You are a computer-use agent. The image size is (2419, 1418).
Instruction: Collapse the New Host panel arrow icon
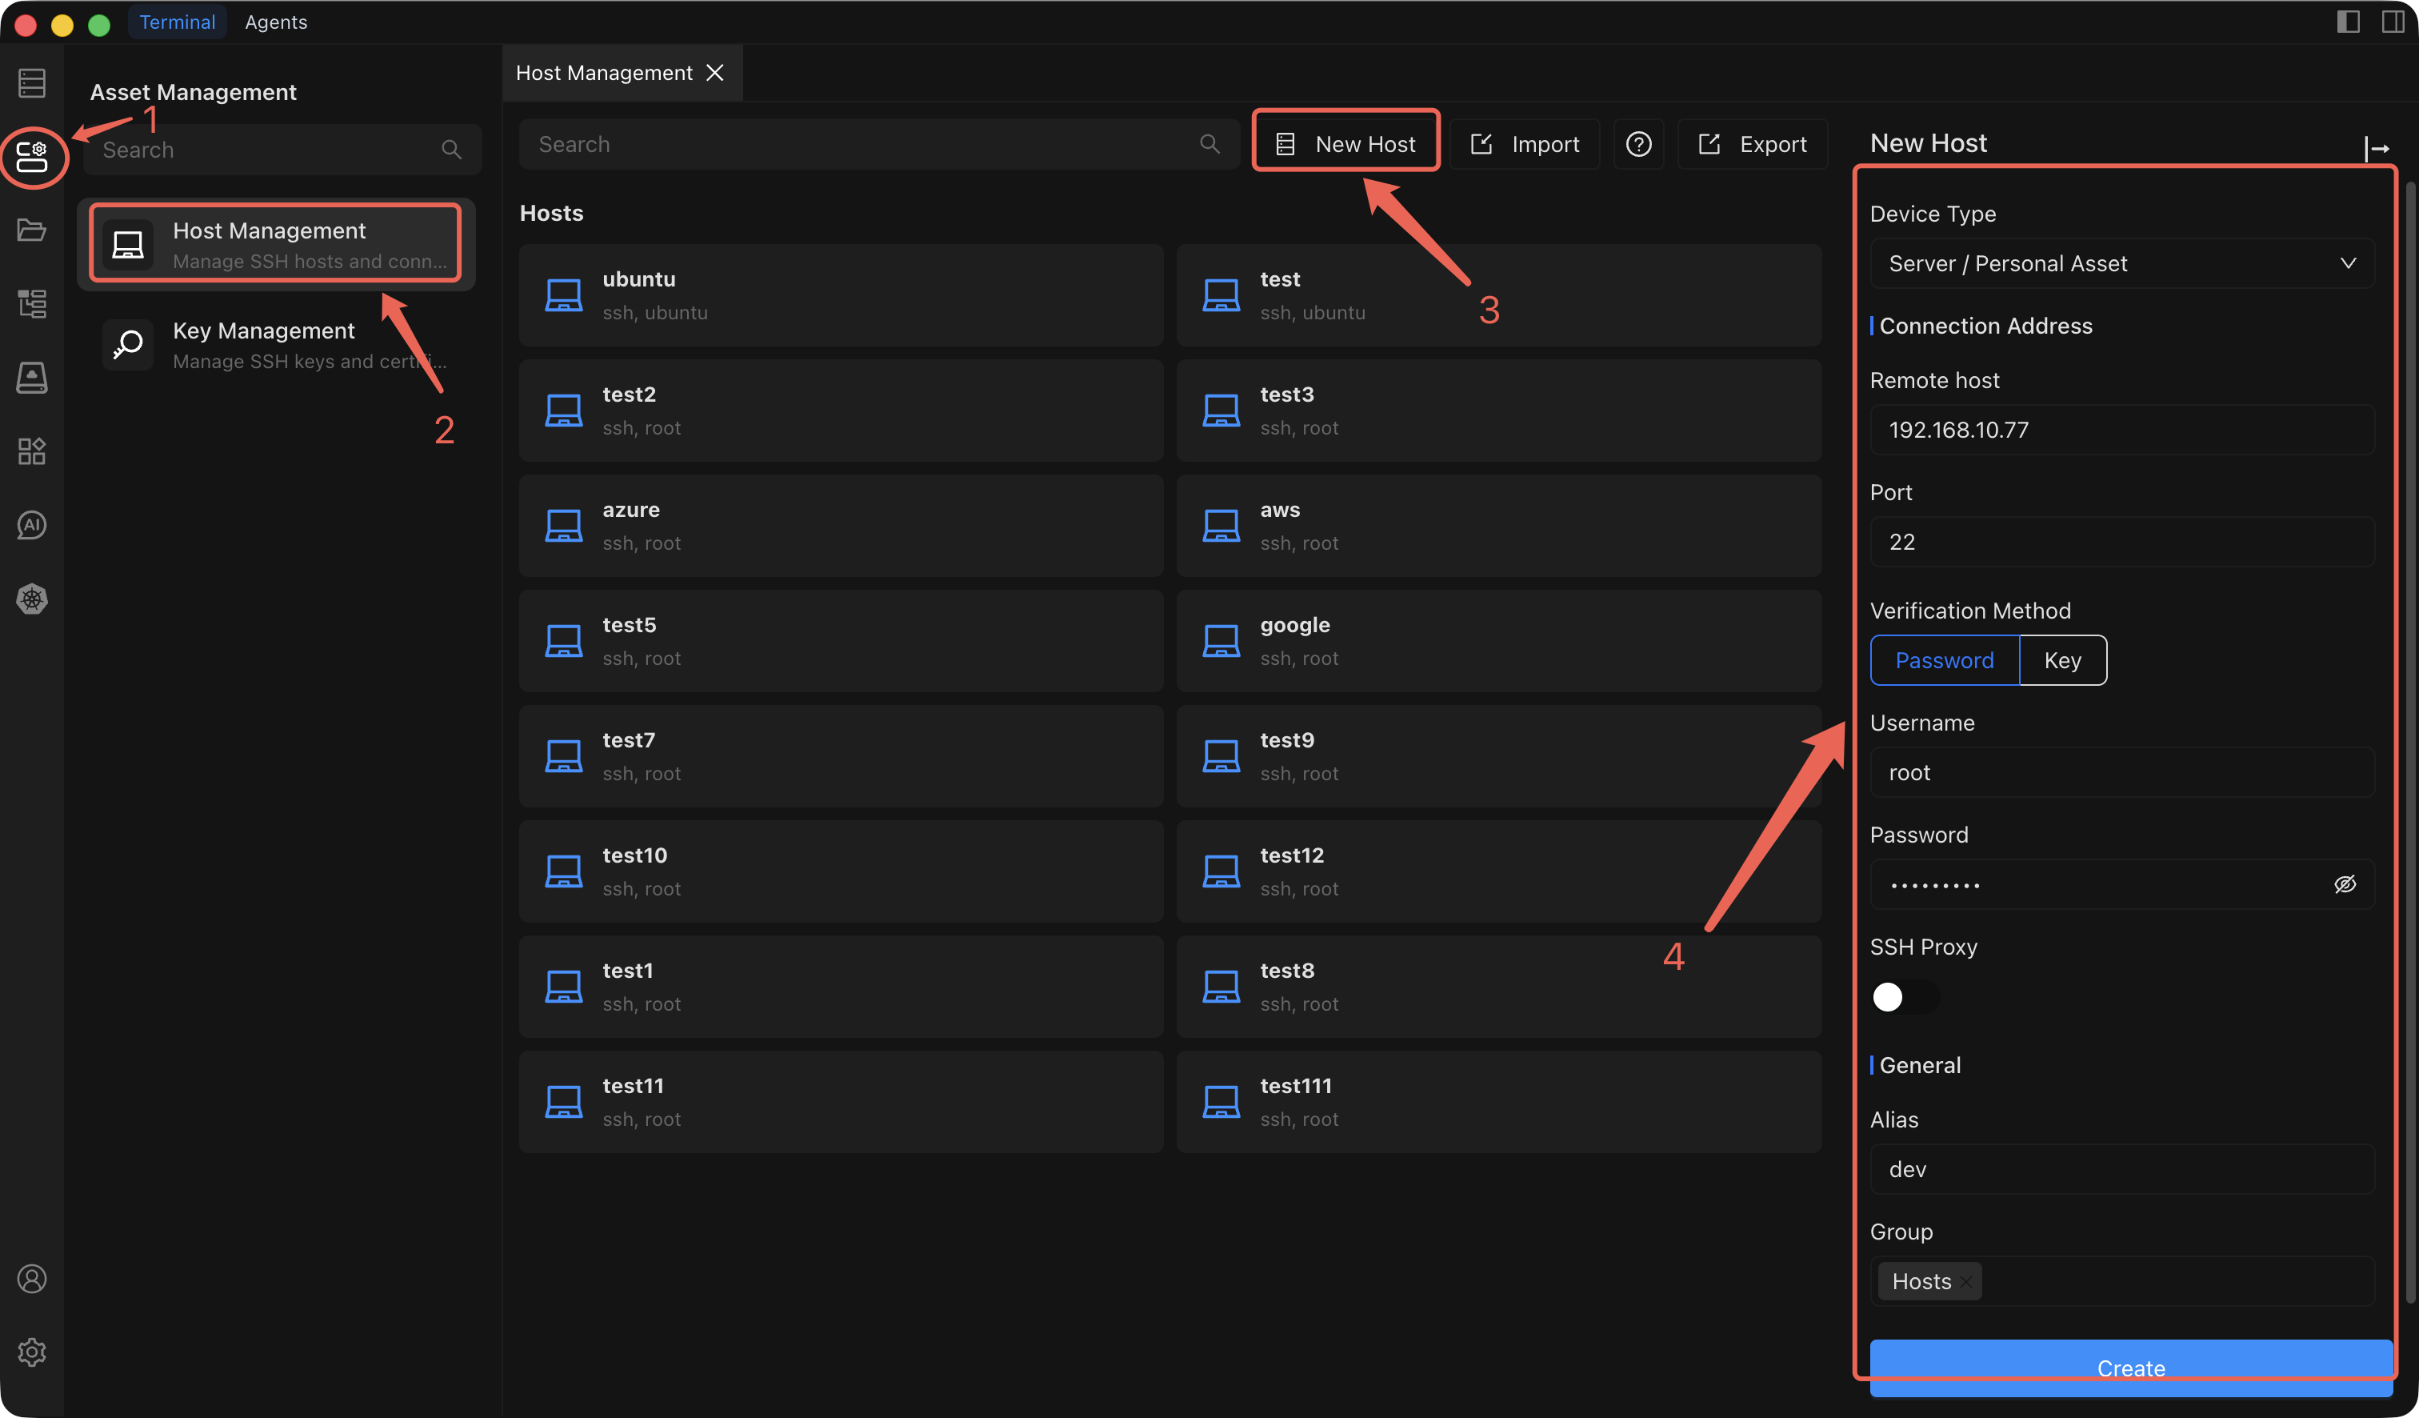tap(2377, 148)
